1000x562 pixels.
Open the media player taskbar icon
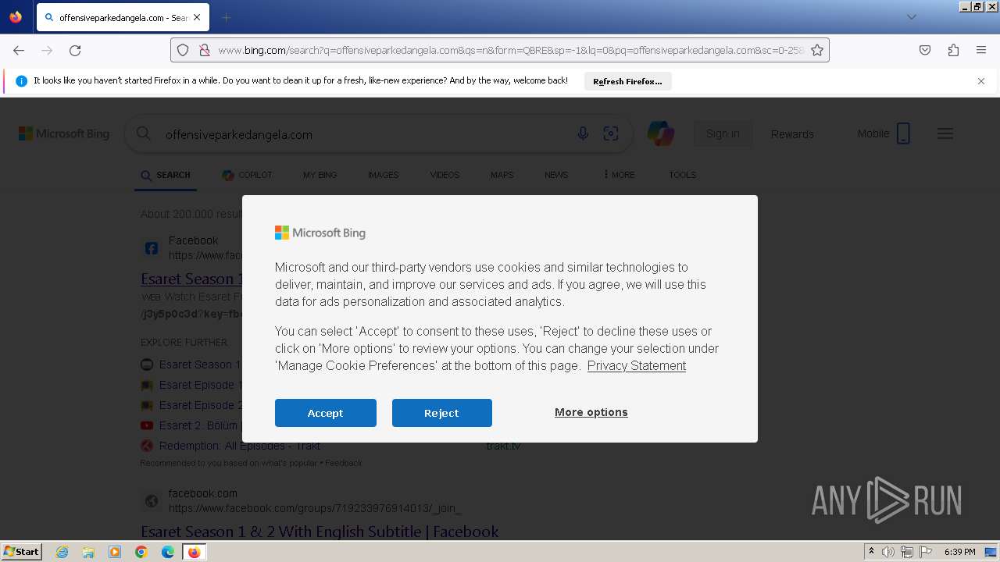click(115, 552)
